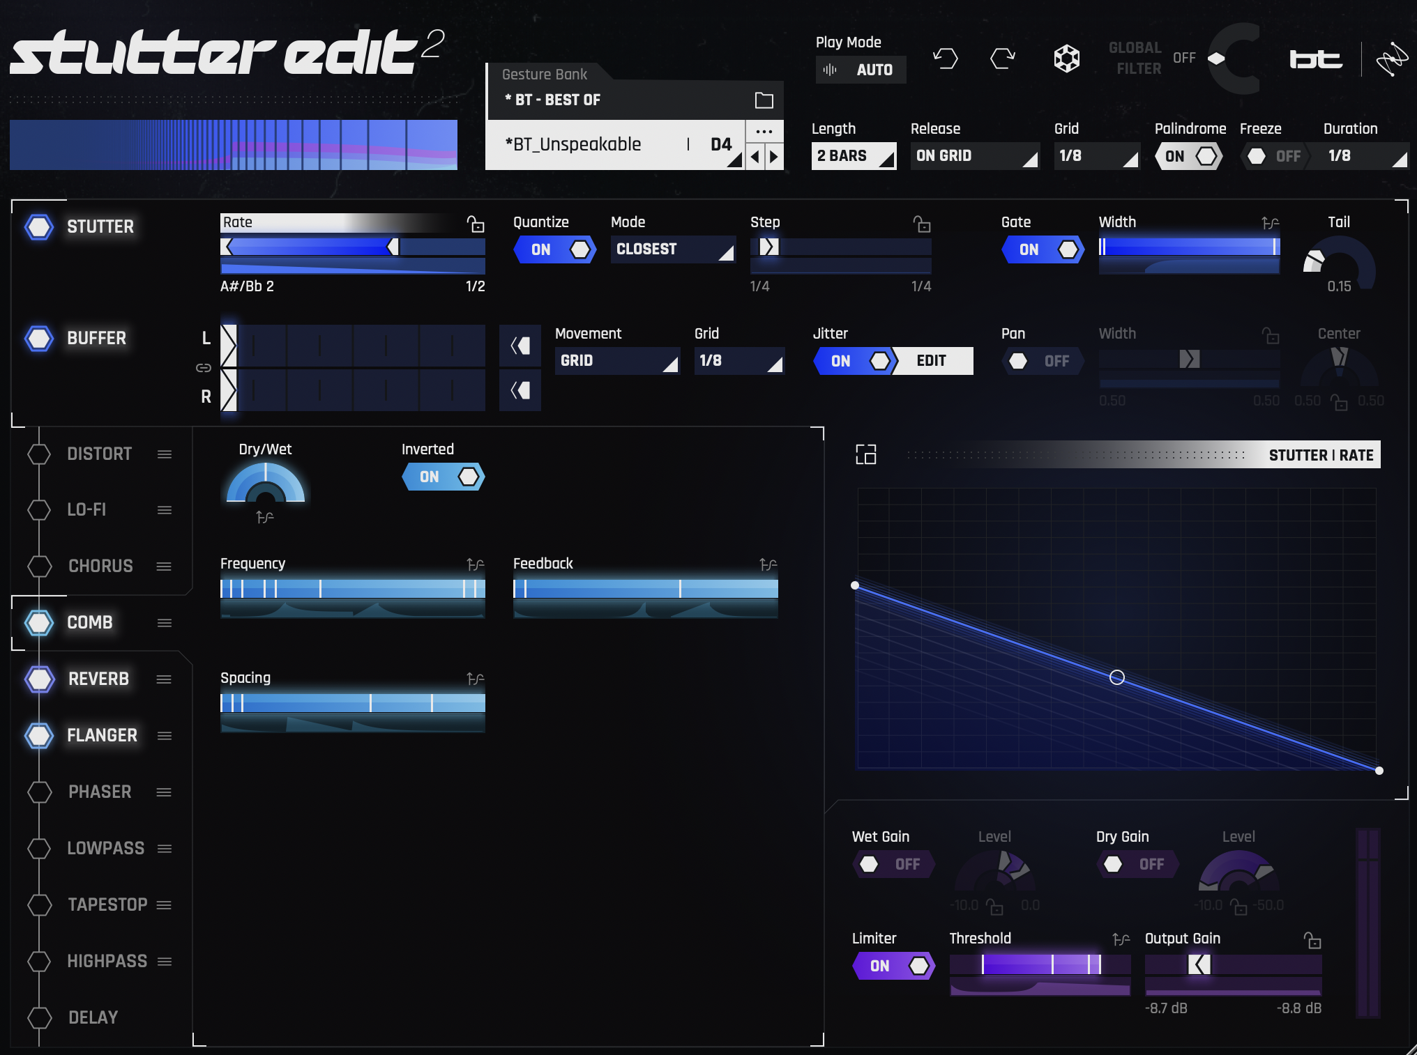The image size is (1417, 1055).
Task: Open the Buffer Grid 1/8 dropdown
Action: coord(740,361)
